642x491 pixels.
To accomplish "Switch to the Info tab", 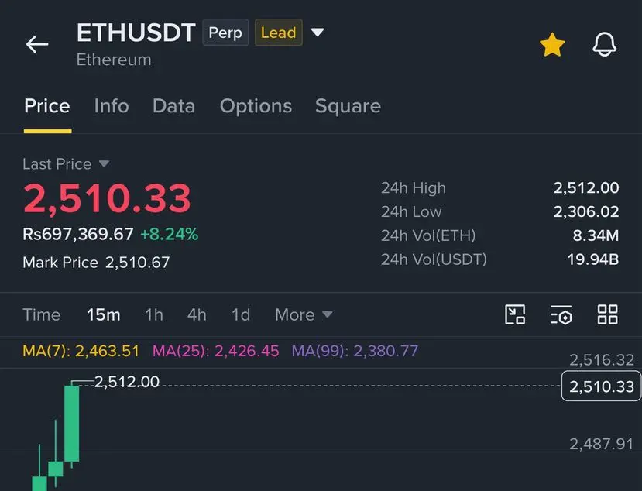I will coord(112,106).
